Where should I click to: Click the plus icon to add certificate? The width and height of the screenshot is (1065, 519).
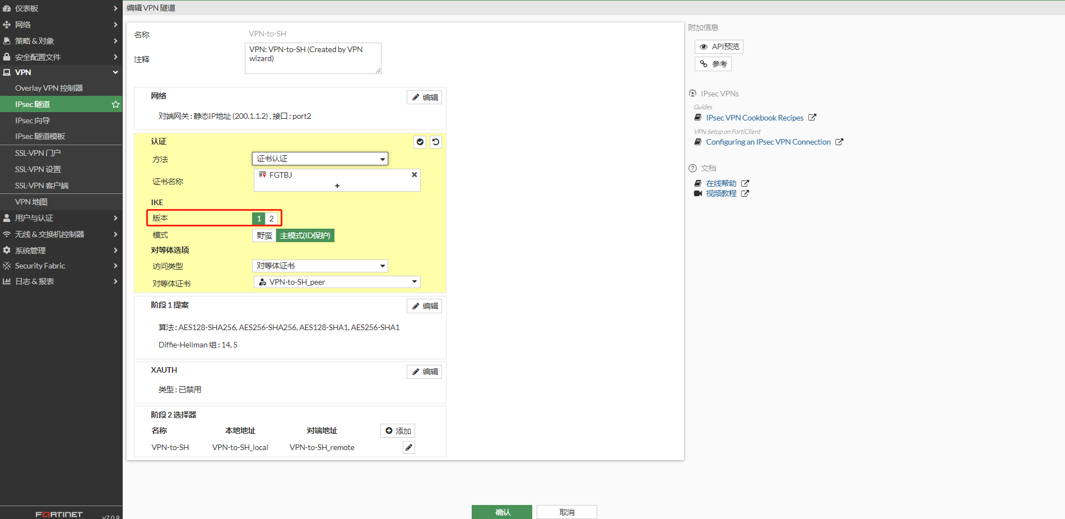click(337, 186)
